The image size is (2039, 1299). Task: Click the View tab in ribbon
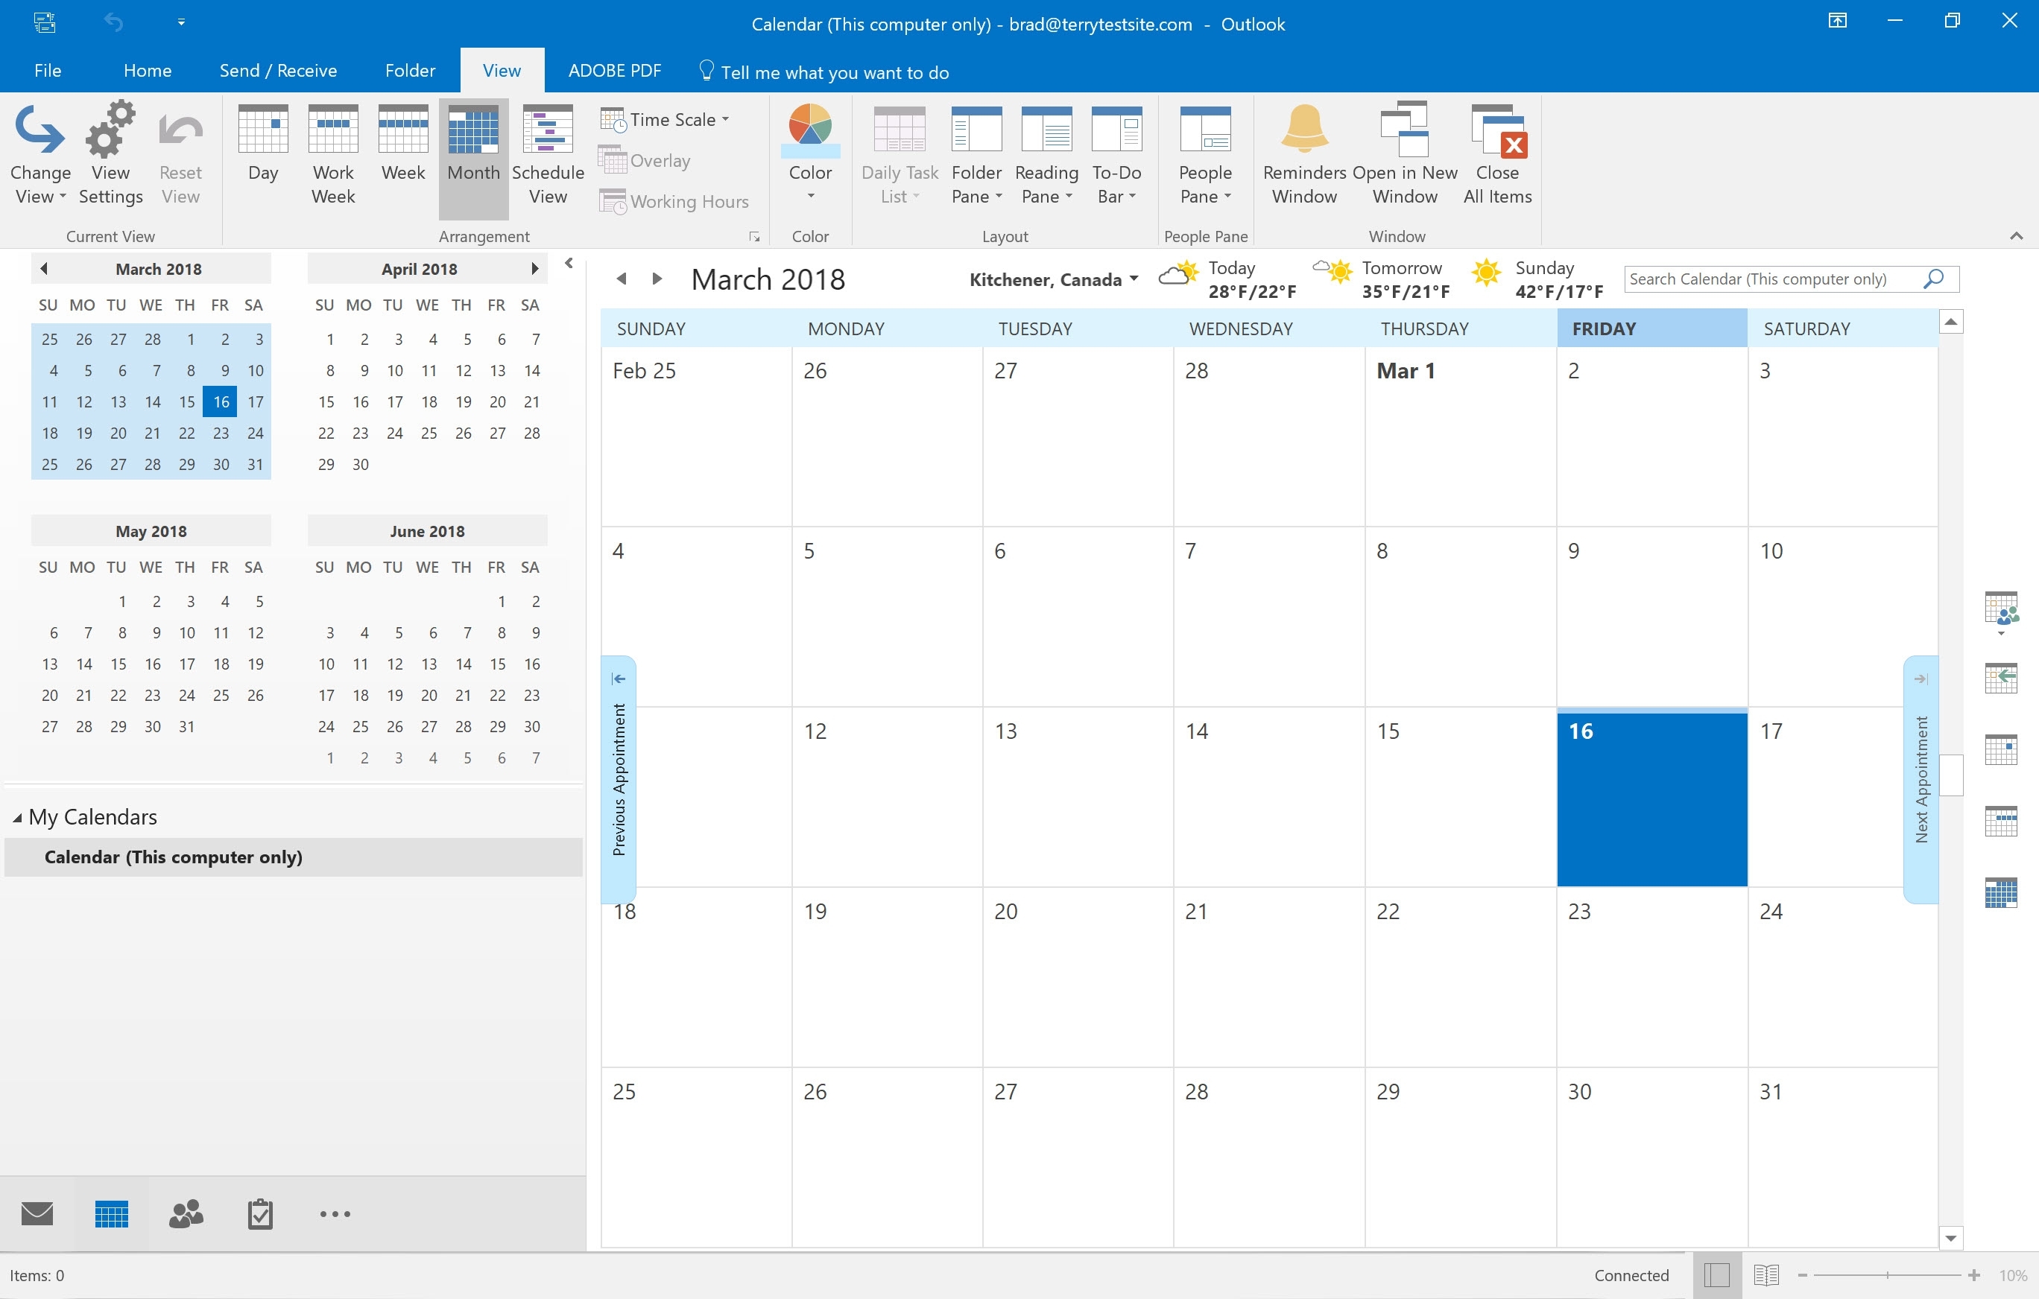[x=502, y=70]
